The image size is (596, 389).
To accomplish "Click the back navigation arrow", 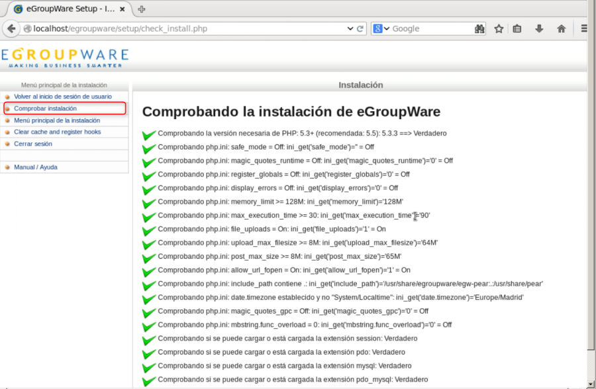I will tap(11, 28).
